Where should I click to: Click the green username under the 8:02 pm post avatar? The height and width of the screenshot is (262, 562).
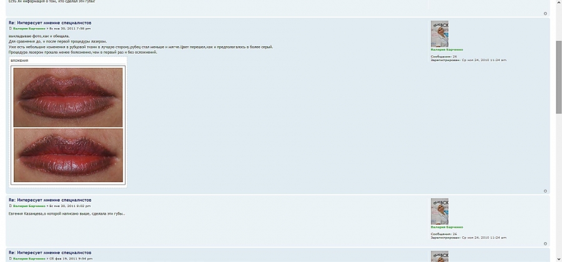tap(447, 227)
